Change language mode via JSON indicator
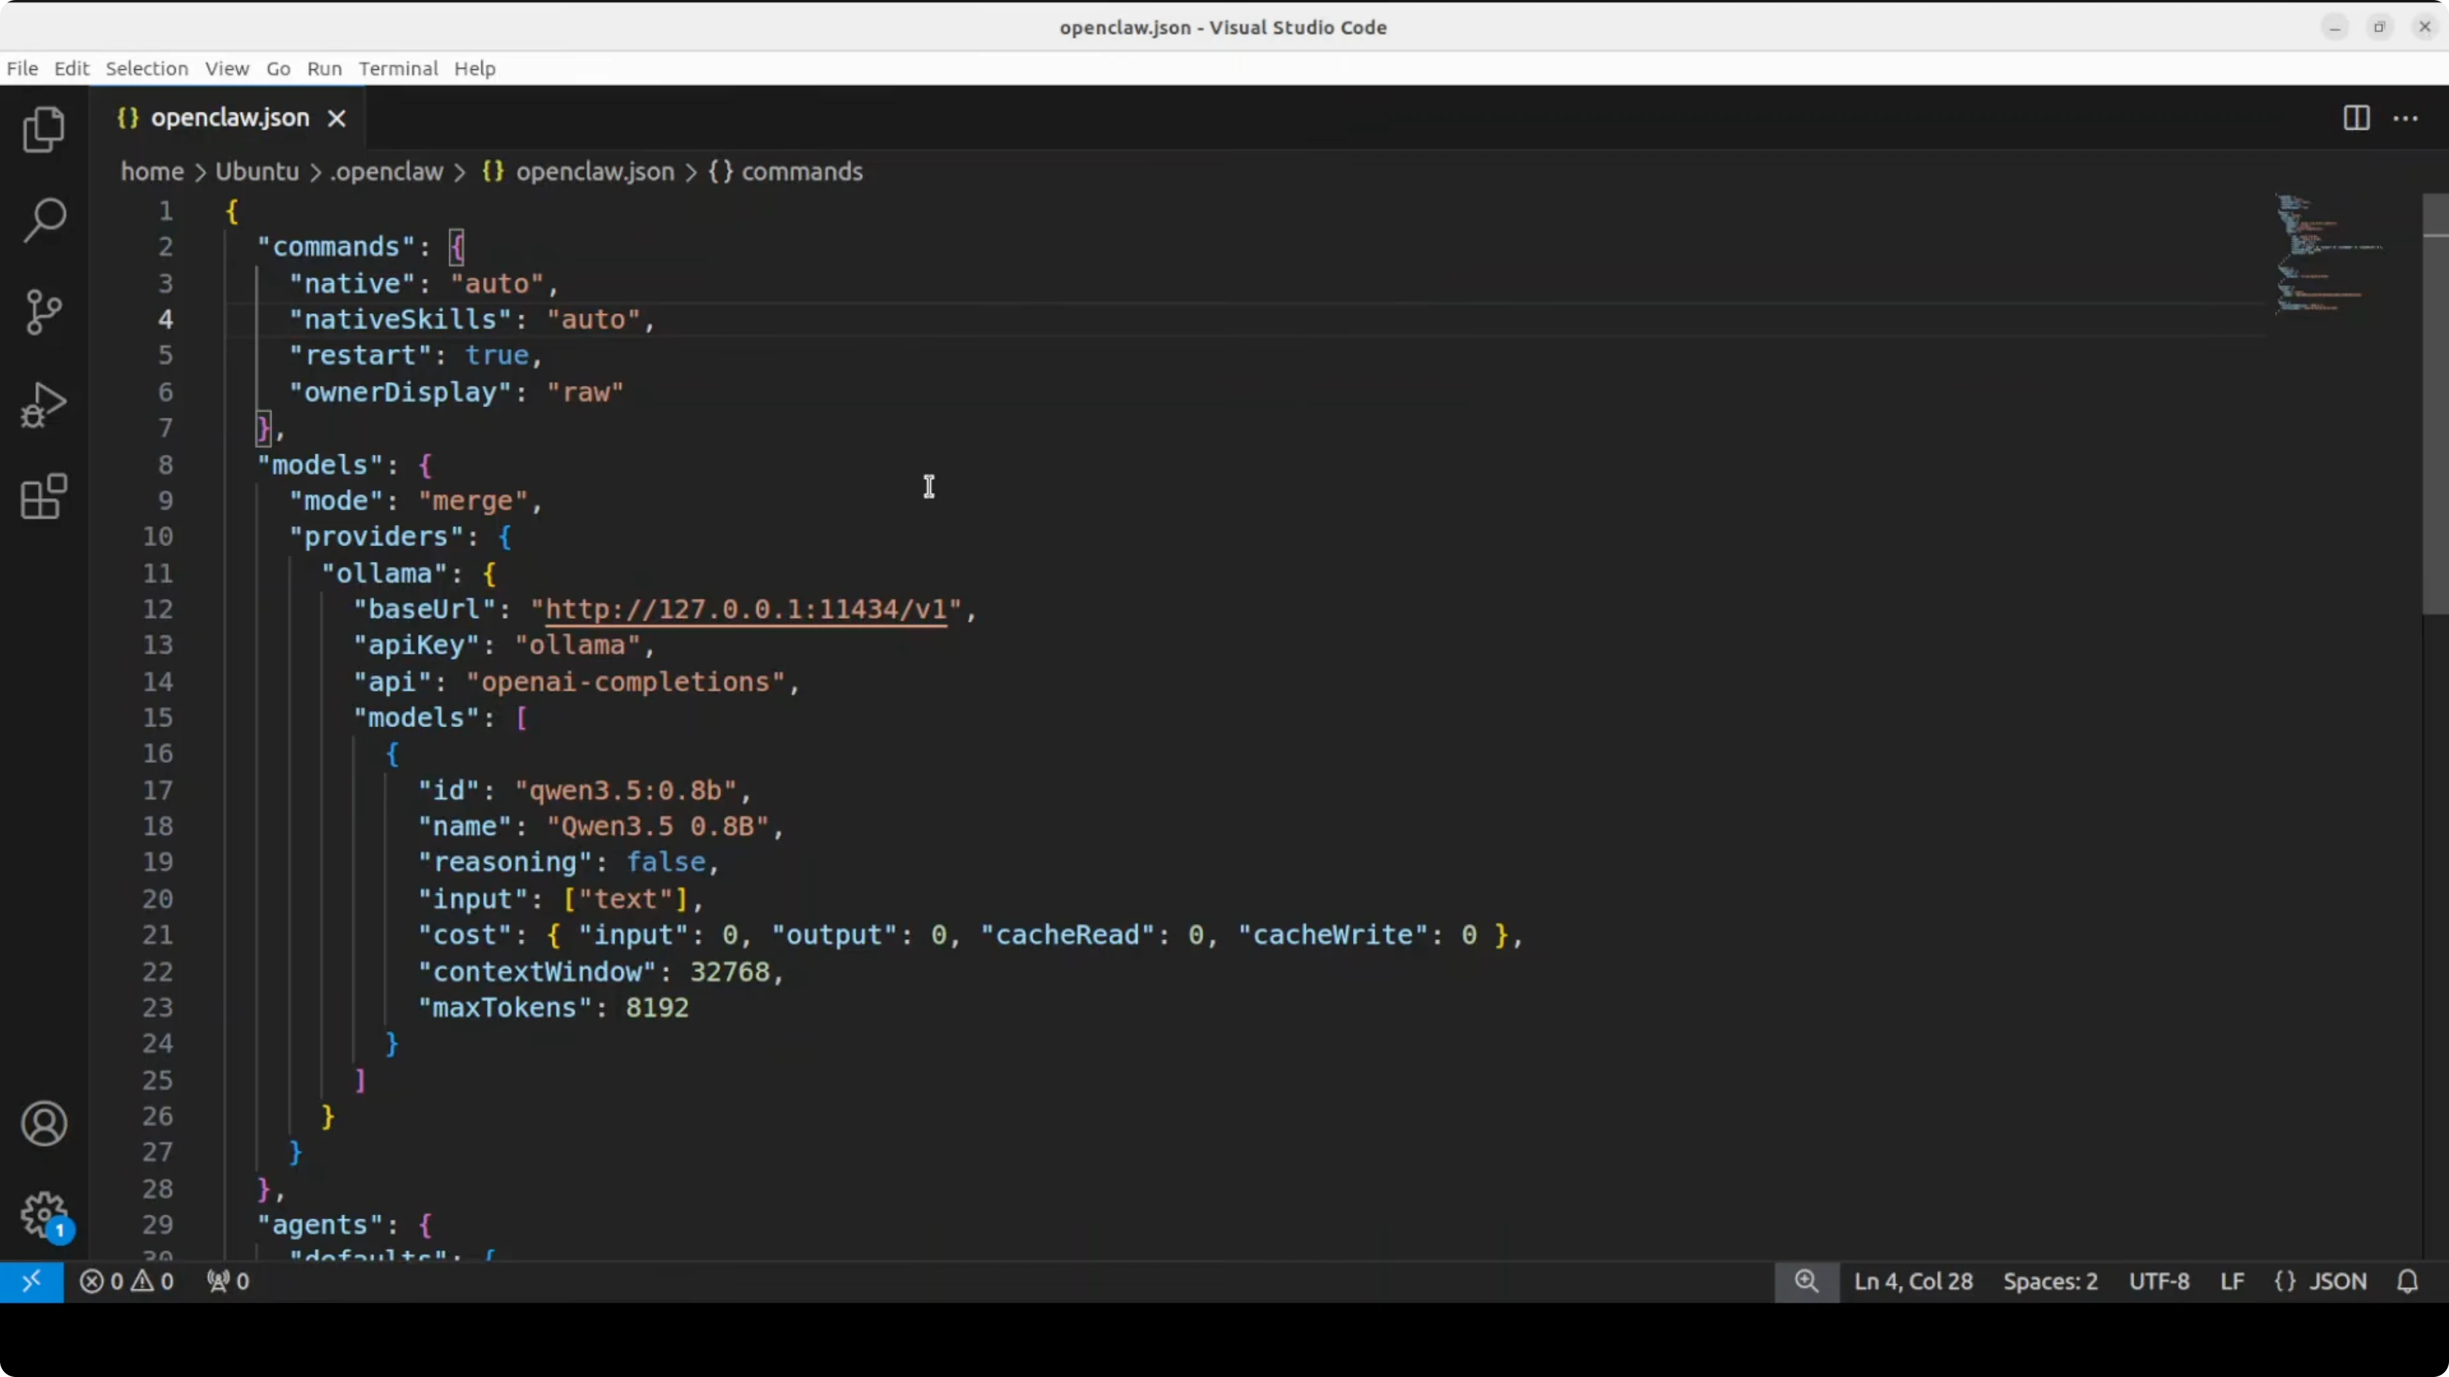 pyautogui.click(x=2322, y=1281)
